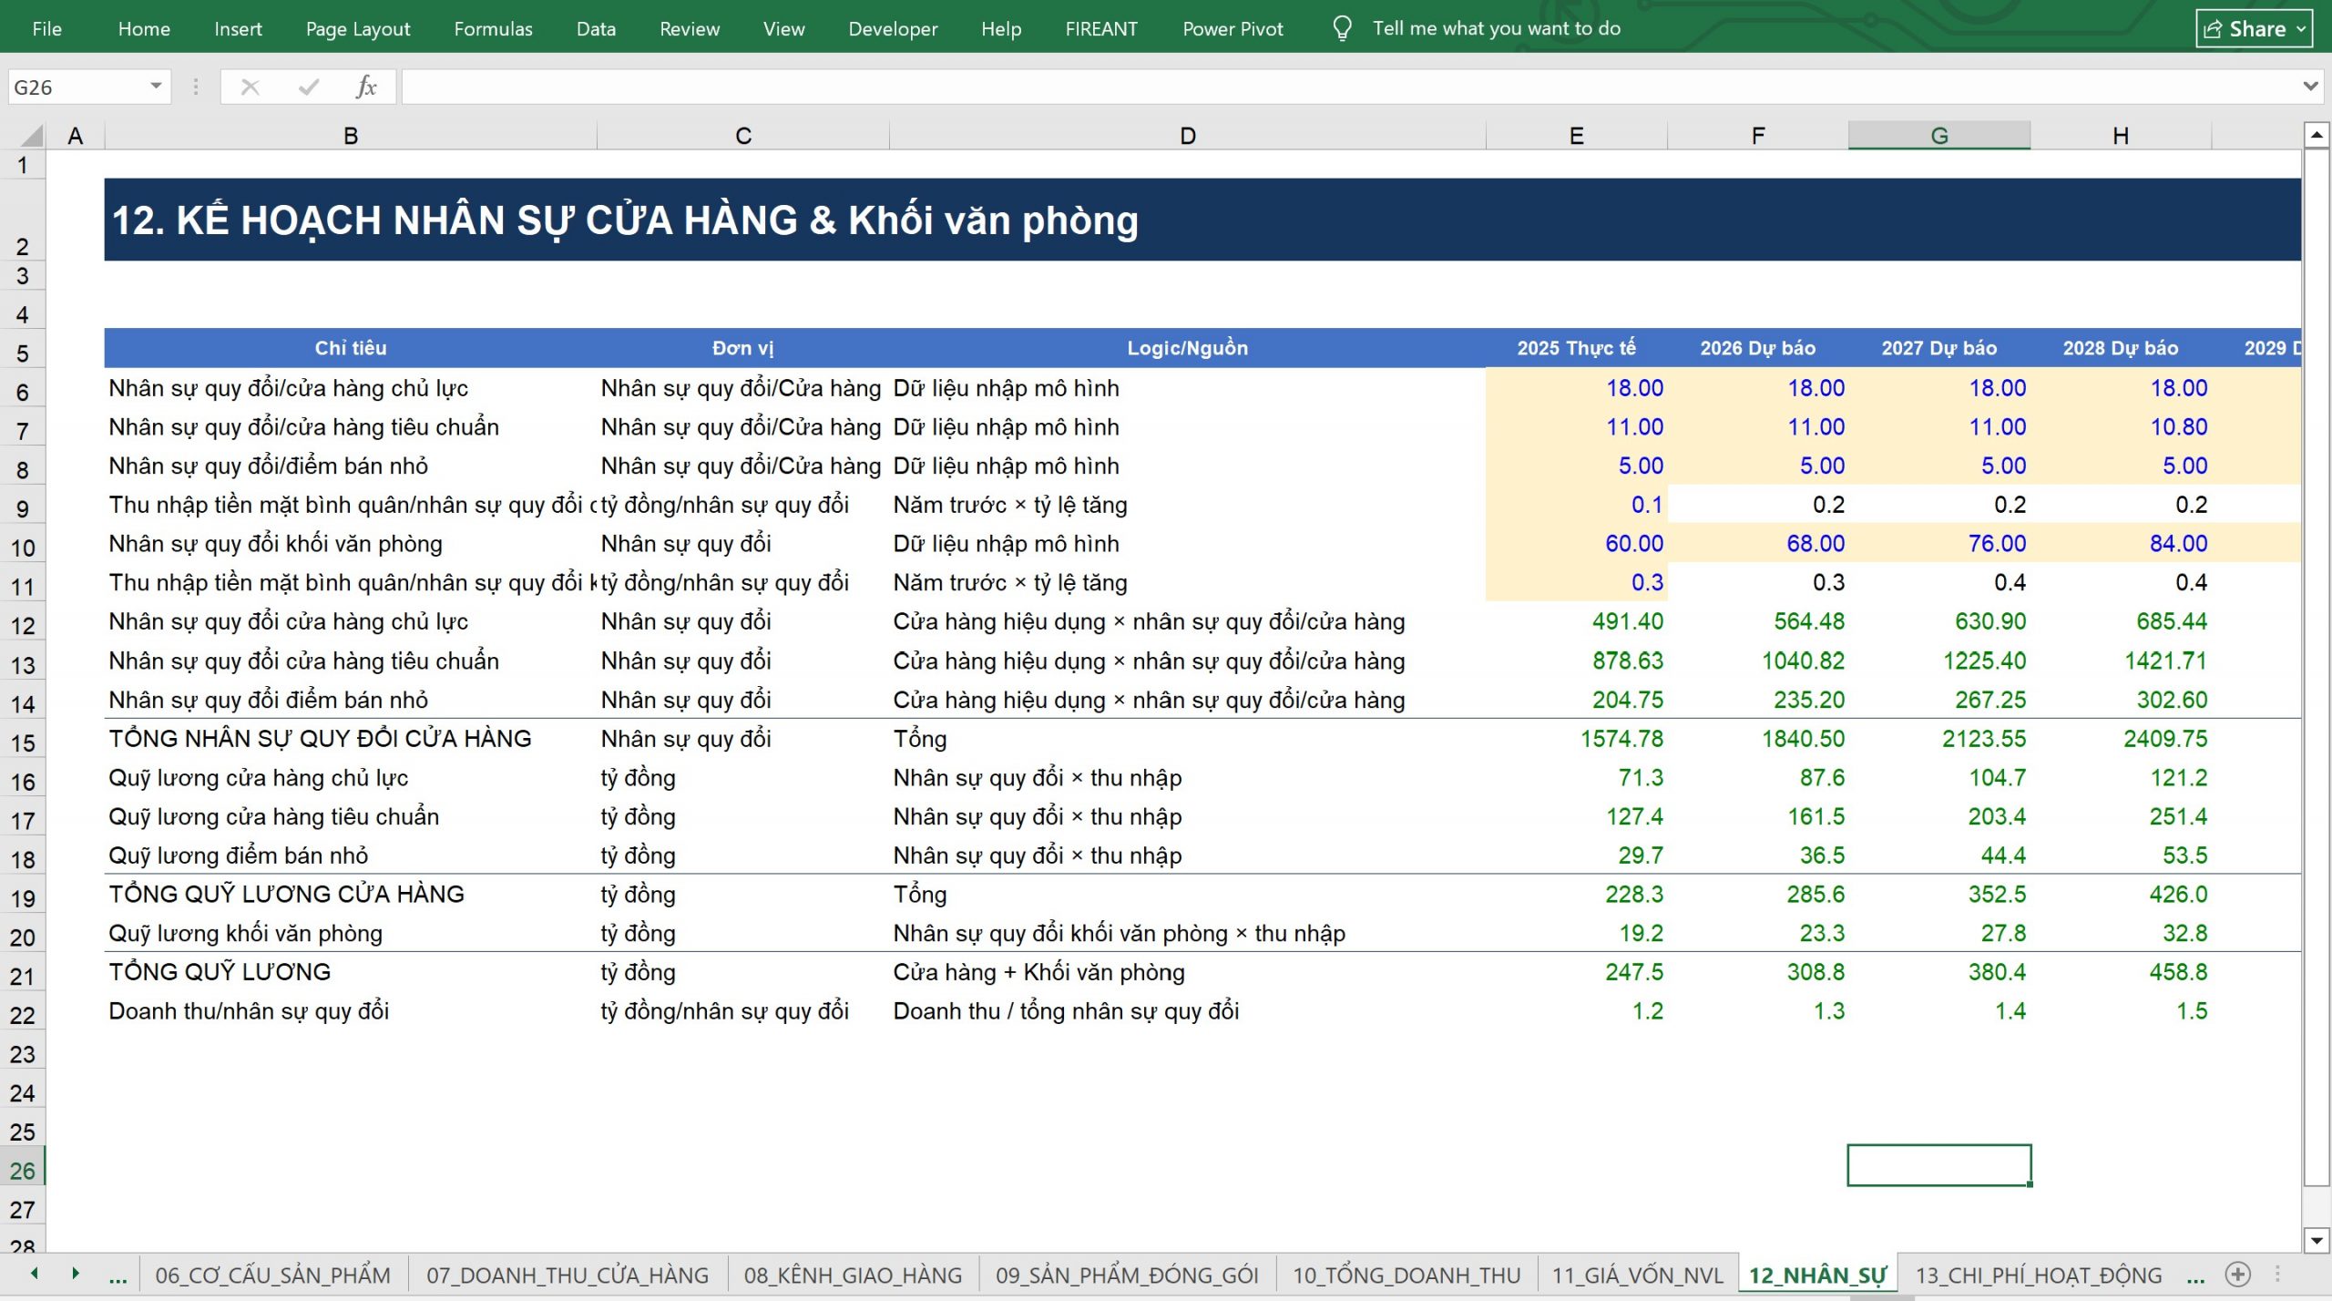
Task: Click the '2025 Thực tế' column header cell
Action: [1577, 348]
